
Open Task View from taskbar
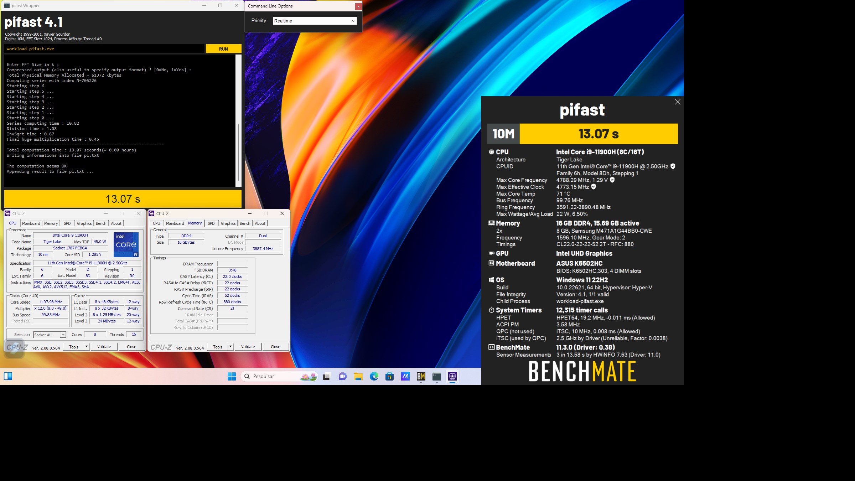pos(327,376)
